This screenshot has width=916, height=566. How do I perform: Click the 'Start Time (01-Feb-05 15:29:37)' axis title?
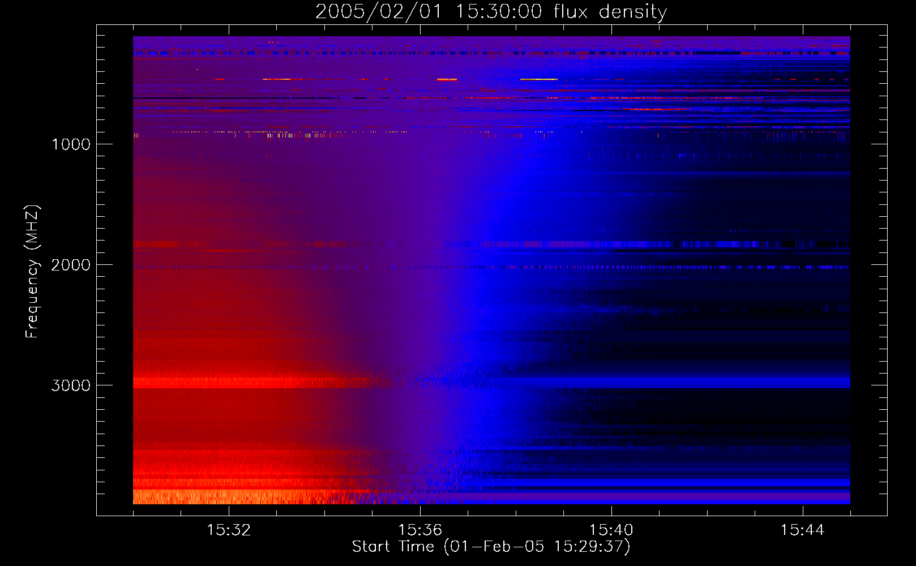point(491,547)
